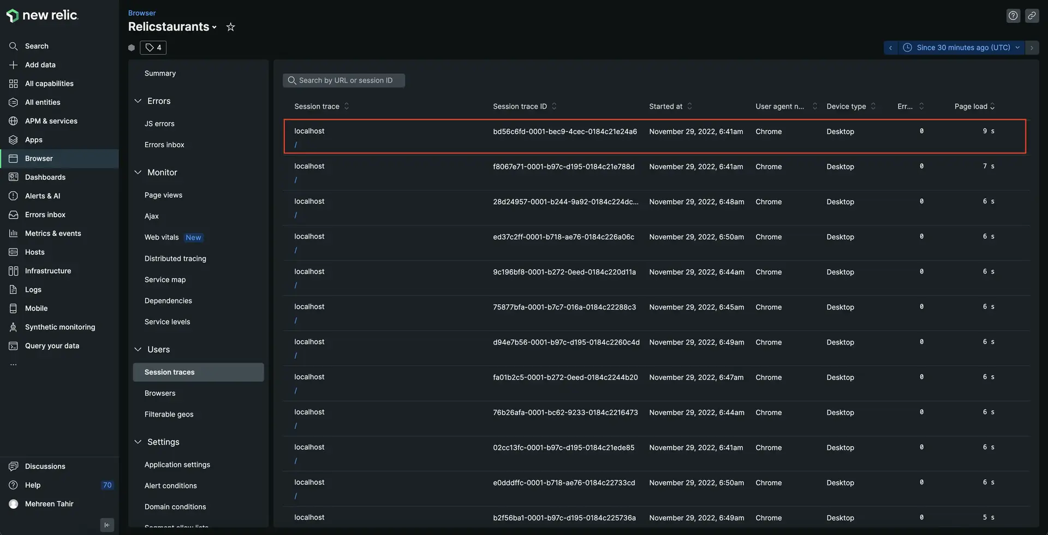Open APM & services globe icon
This screenshot has height=535, width=1048.
point(14,121)
